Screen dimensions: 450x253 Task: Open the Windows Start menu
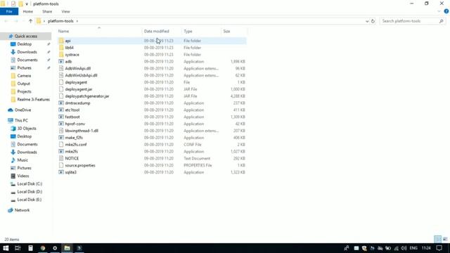click(x=6, y=248)
